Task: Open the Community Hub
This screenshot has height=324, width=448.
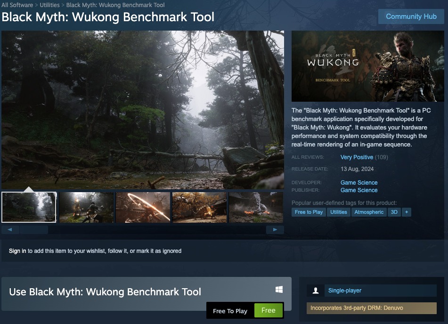Action: tap(411, 16)
